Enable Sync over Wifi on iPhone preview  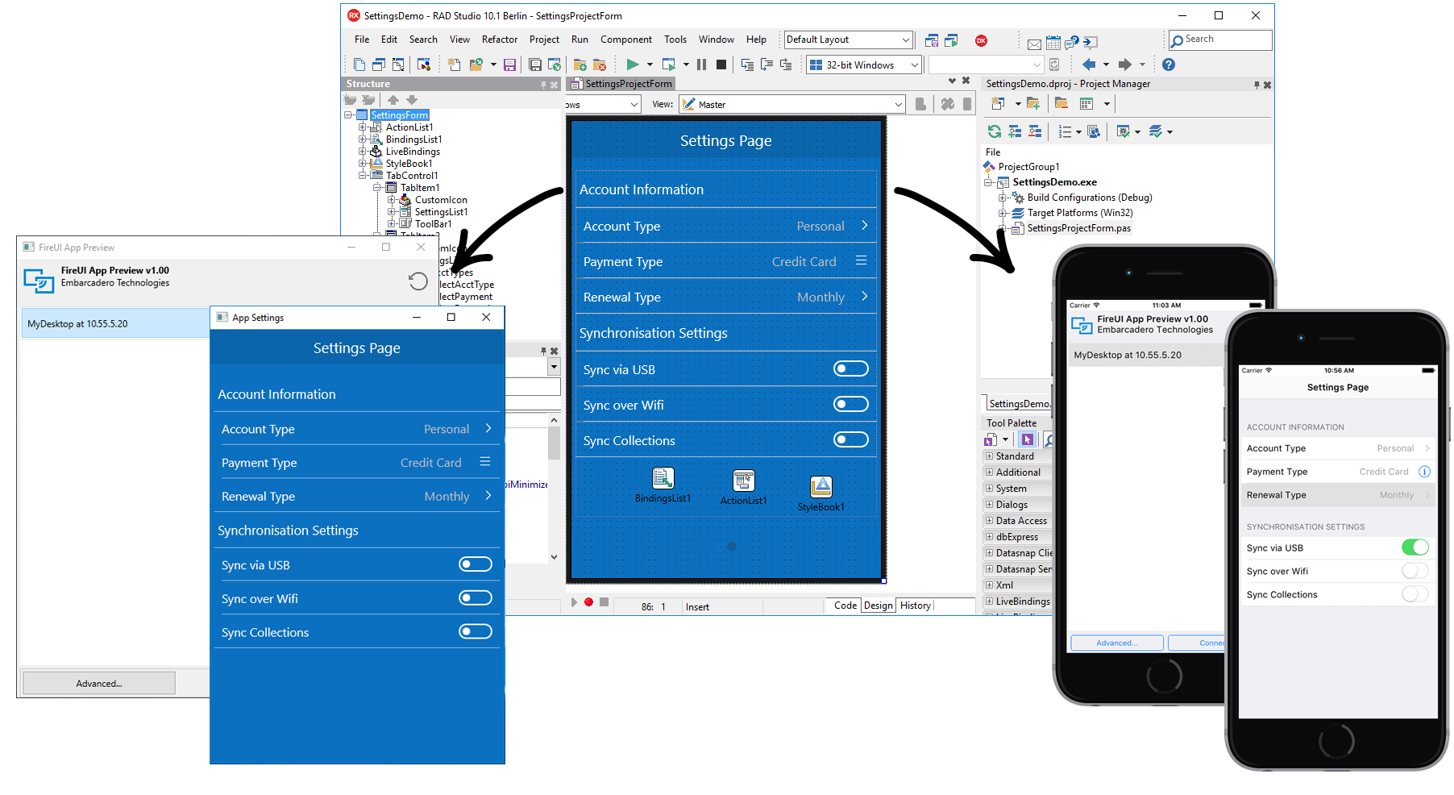coord(1415,571)
